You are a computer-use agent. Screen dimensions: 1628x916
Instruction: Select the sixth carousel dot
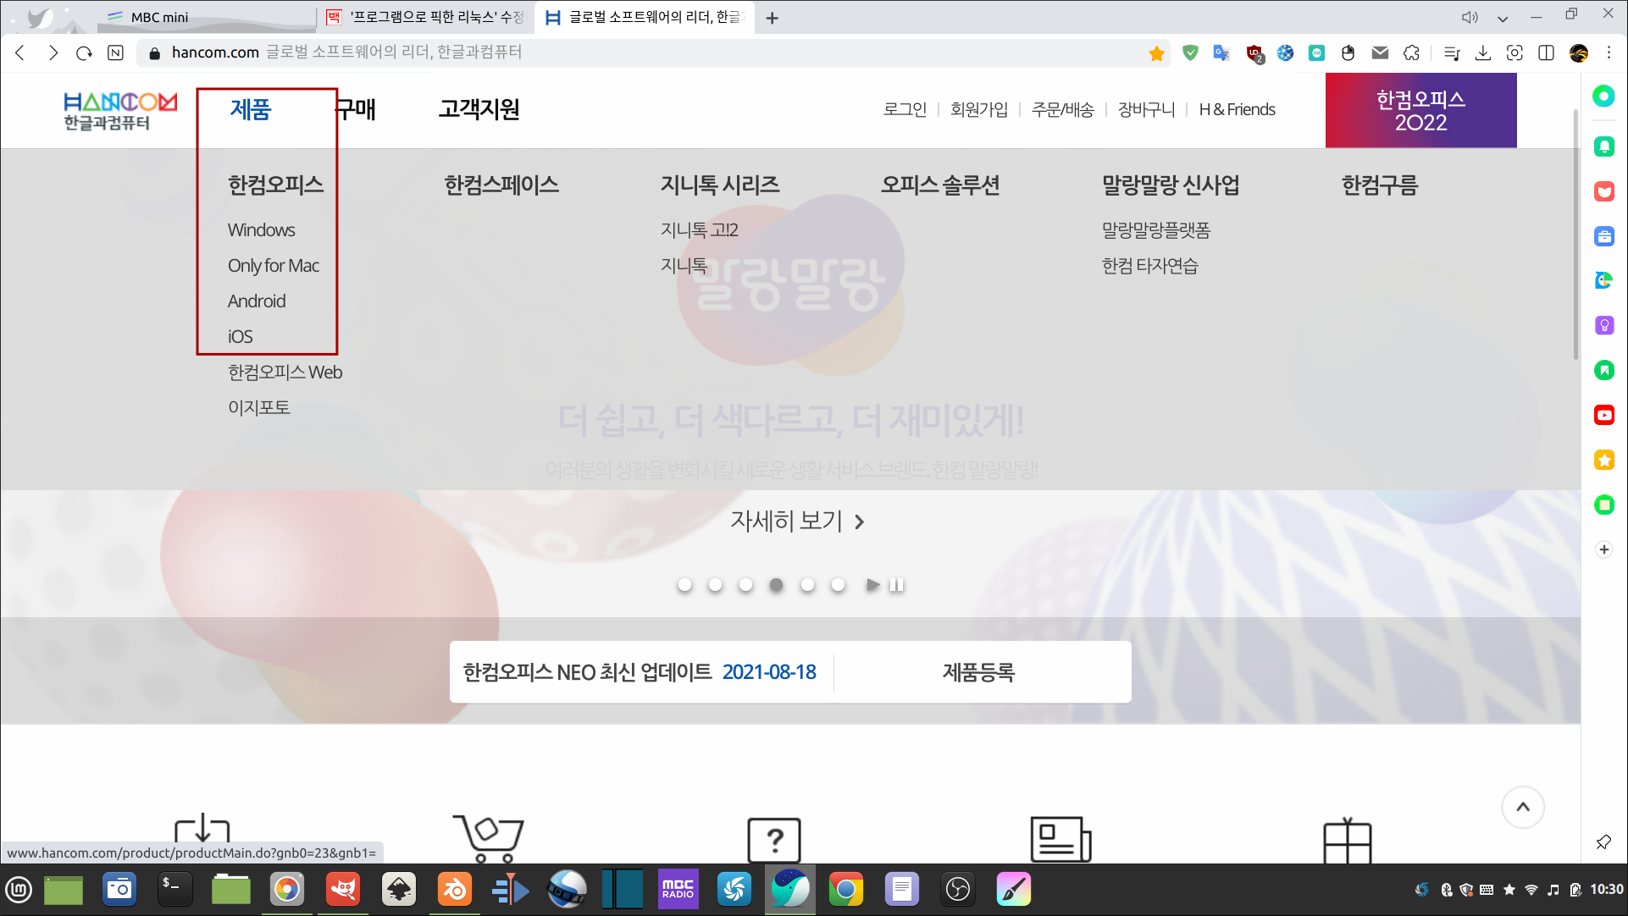(x=838, y=585)
